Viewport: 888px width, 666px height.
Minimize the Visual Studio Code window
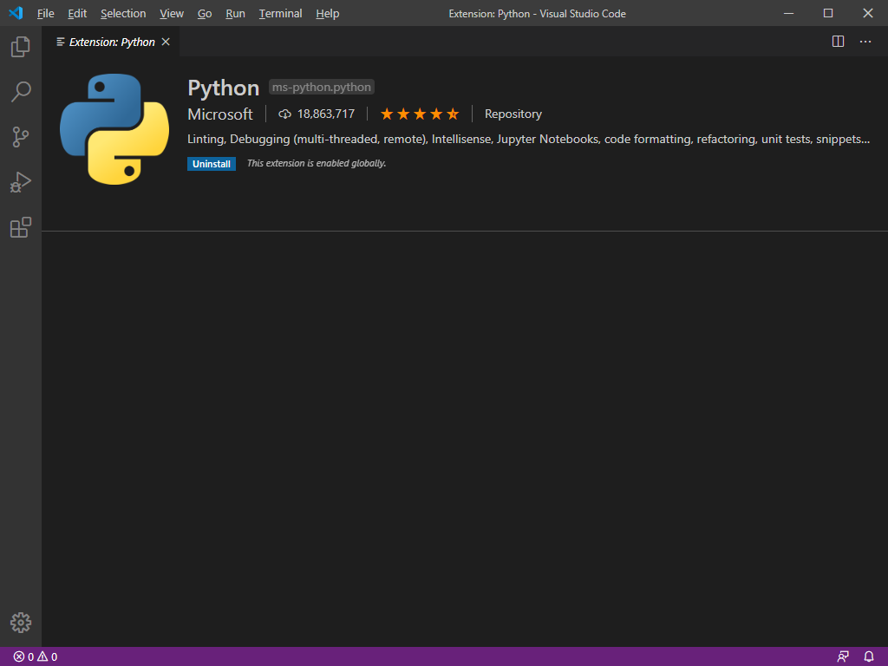tap(788, 13)
